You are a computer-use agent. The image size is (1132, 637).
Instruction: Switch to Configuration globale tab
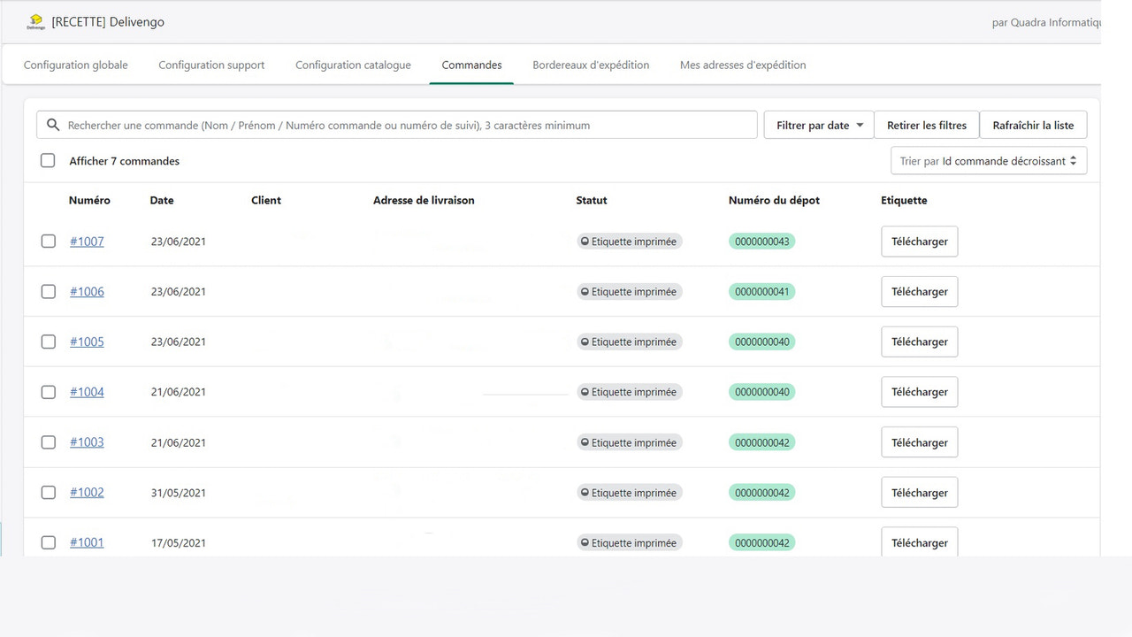pyautogui.click(x=76, y=65)
